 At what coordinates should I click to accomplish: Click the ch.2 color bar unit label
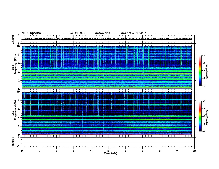click(207, 117)
